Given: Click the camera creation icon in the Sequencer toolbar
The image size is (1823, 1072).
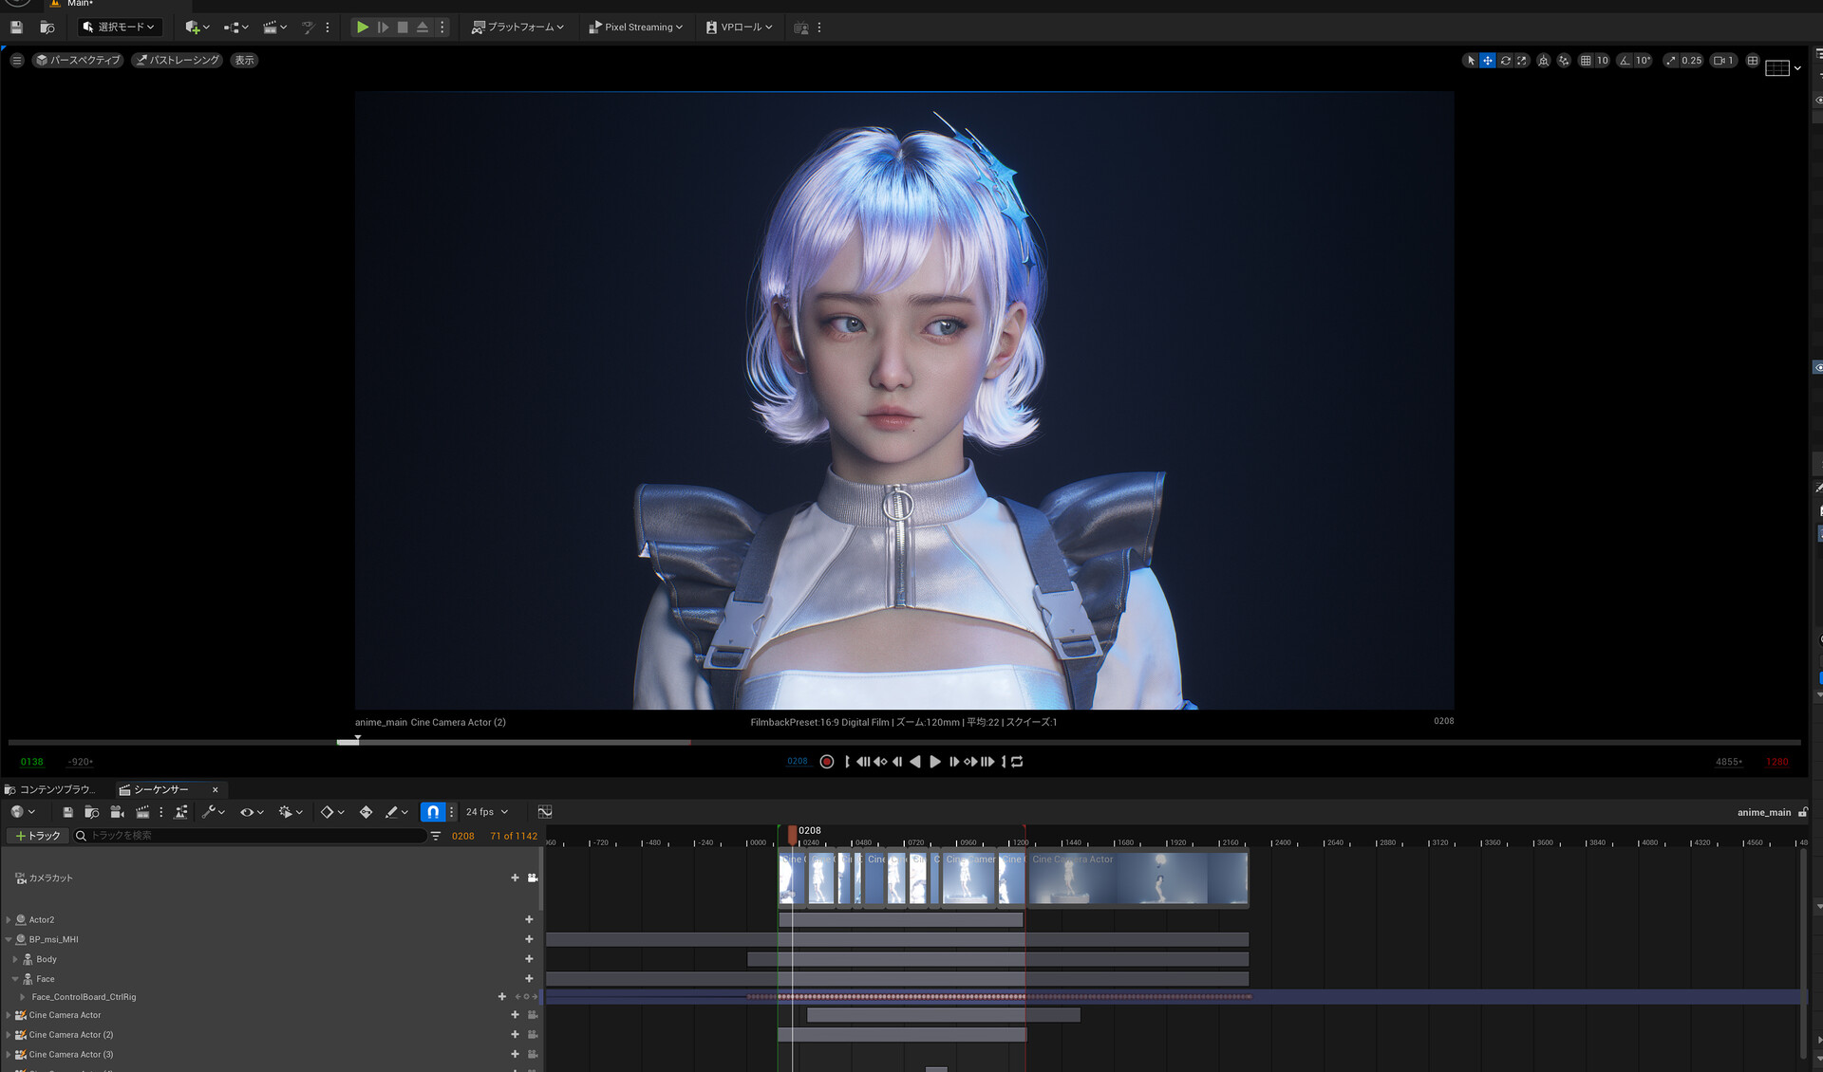Looking at the screenshot, I should 117,812.
